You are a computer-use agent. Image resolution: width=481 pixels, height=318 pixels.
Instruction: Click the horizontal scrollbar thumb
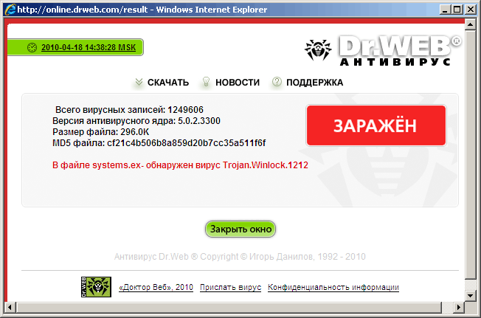[x=229, y=307]
